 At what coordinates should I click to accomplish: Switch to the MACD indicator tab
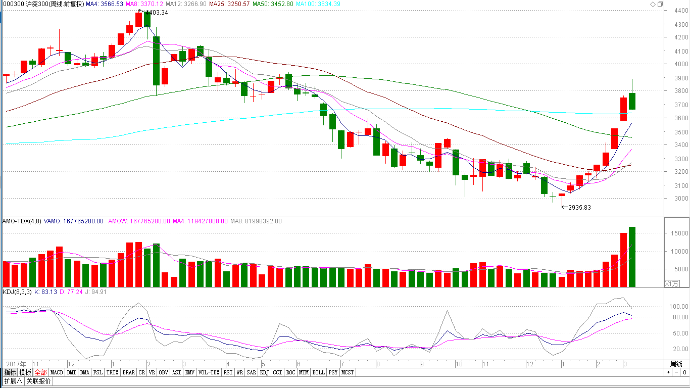point(57,372)
